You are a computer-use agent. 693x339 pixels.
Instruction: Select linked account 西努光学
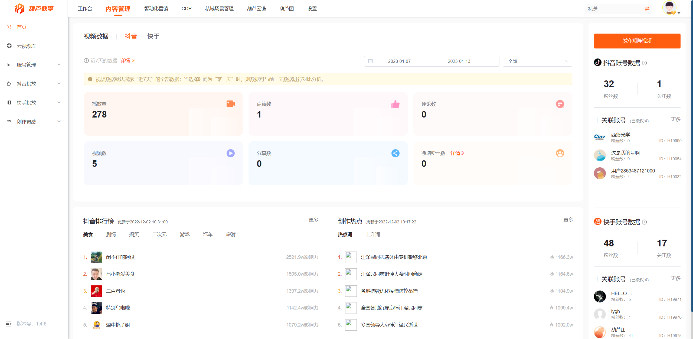pos(638,137)
